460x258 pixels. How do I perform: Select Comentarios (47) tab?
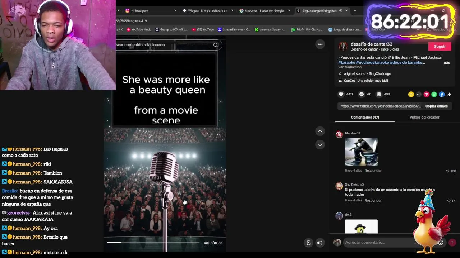coord(365,117)
